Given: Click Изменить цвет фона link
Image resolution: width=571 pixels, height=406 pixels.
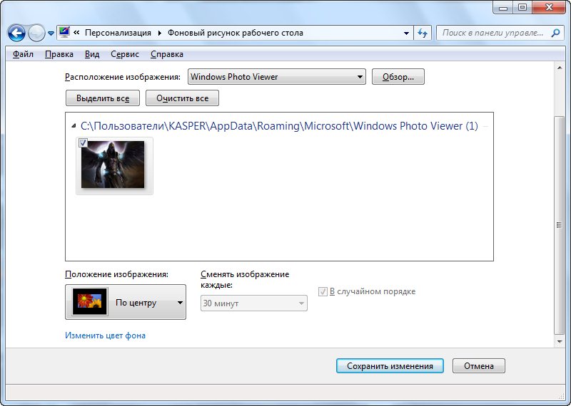Looking at the screenshot, I should pos(105,335).
